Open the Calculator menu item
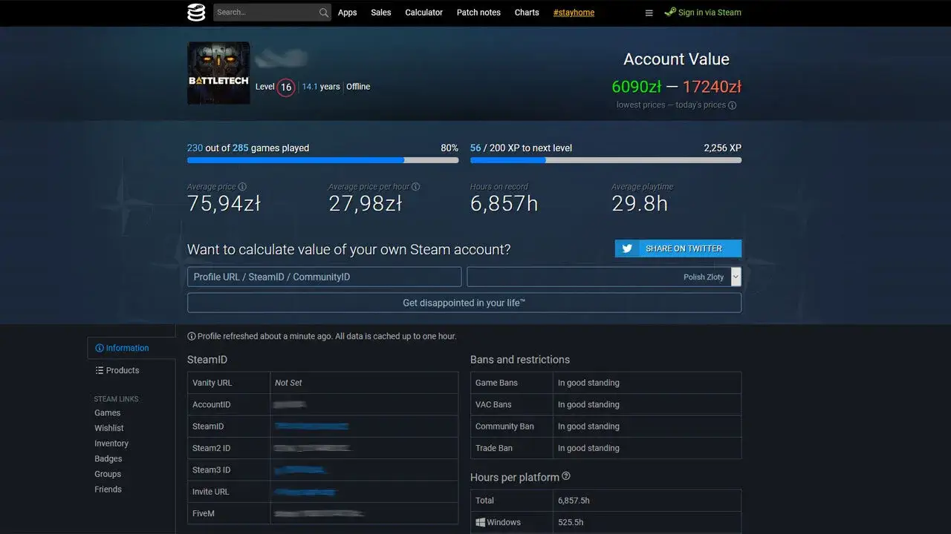The width and height of the screenshot is (951, 534). [x=423, y=13]
